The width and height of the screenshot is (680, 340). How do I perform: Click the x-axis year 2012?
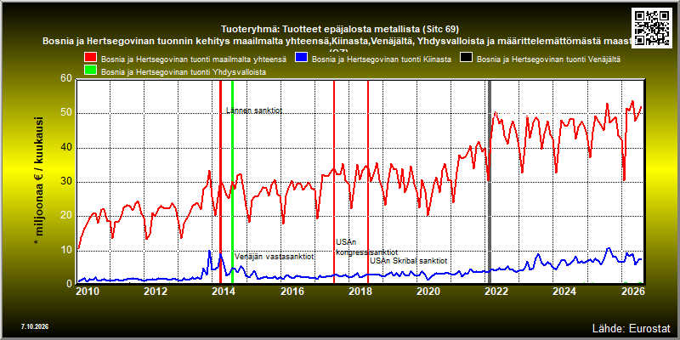point(155,292)
